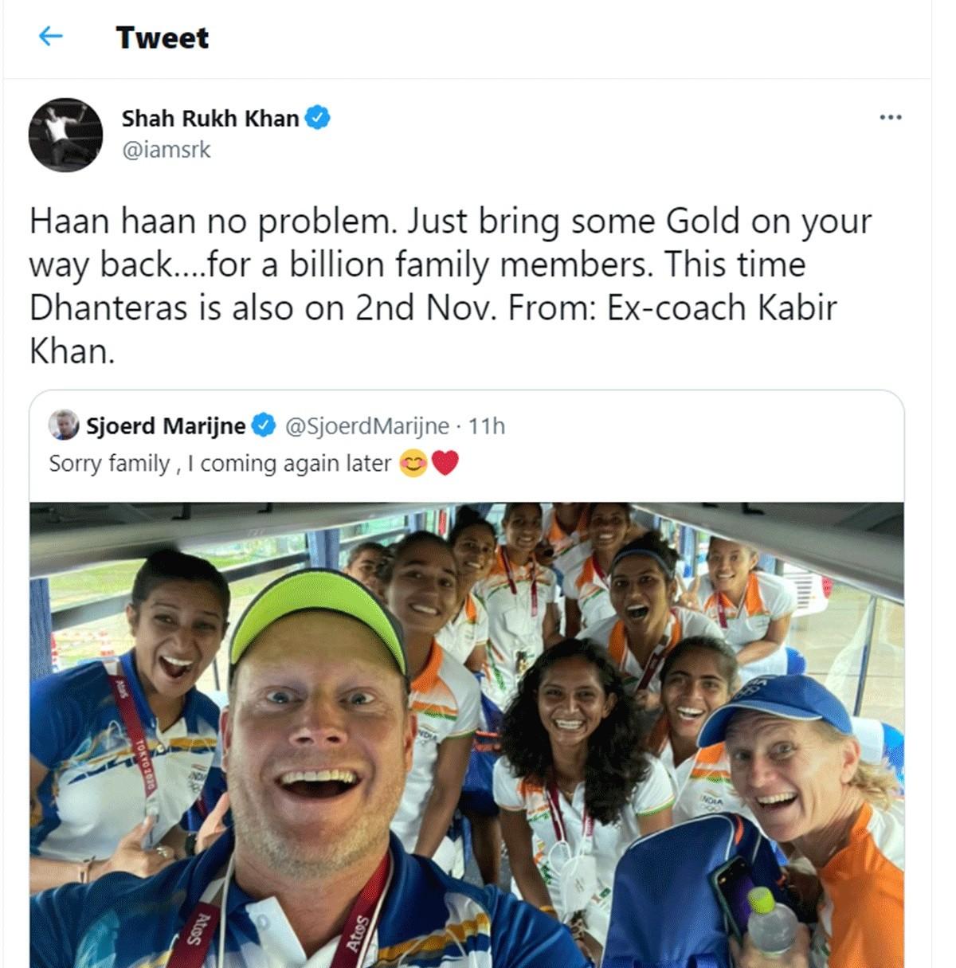Click the smiling face emoji in quoted tweet

coord(413,463)
